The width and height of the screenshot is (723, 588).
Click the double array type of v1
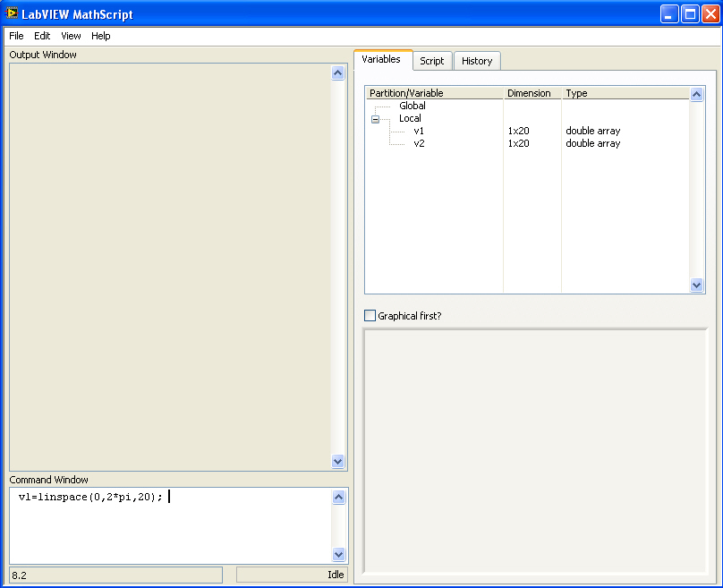tap(593, 131)
